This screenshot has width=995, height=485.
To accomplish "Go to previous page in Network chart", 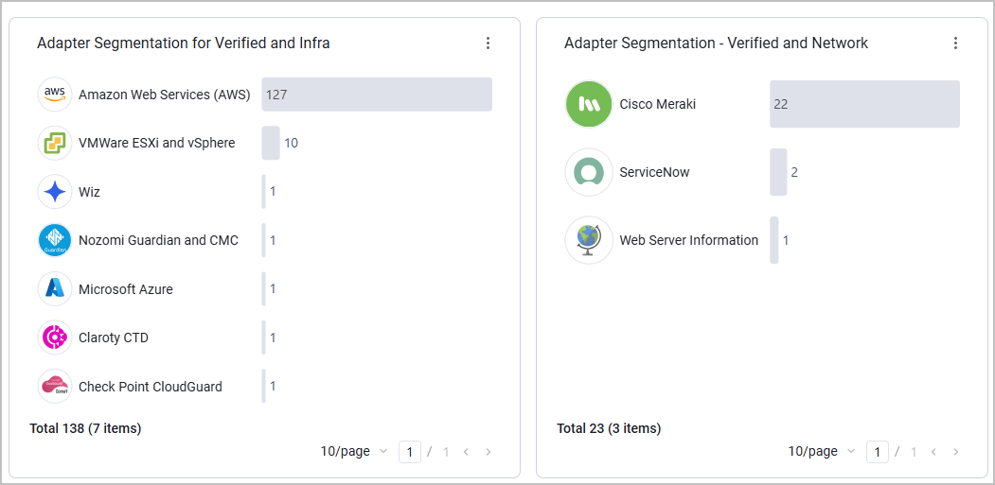I will coord(933,452).
